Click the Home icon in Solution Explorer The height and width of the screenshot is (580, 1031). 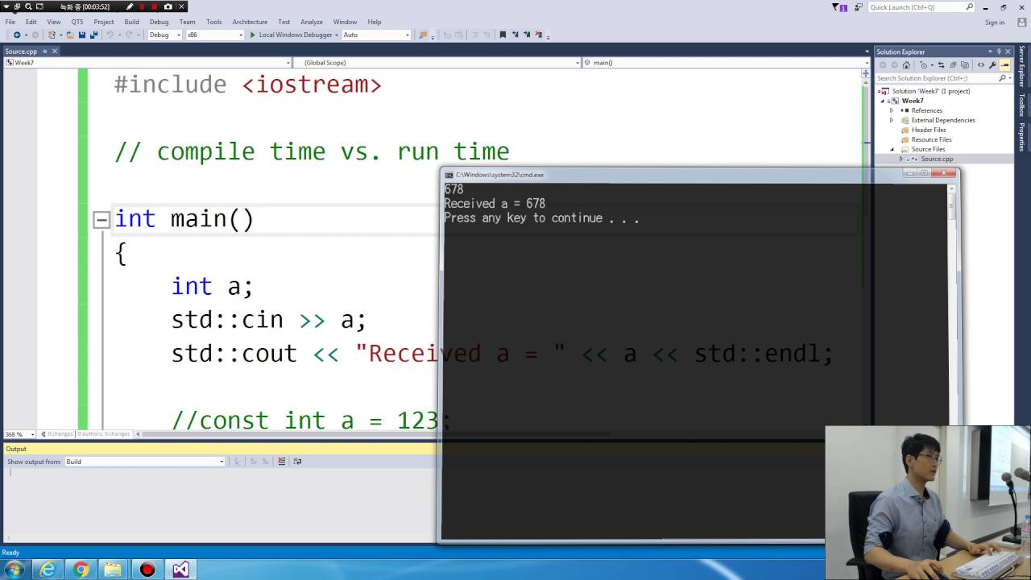(x=906, y=65)
